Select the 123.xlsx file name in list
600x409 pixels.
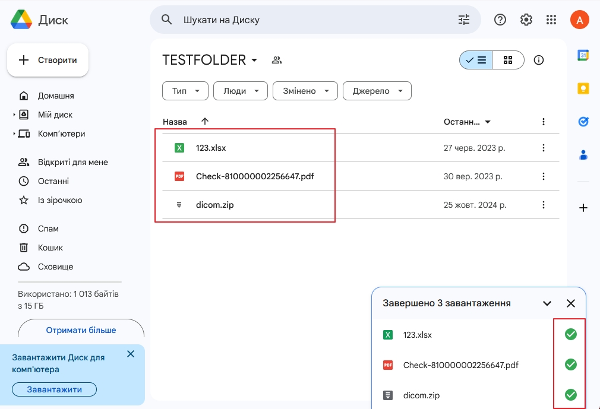211,148
